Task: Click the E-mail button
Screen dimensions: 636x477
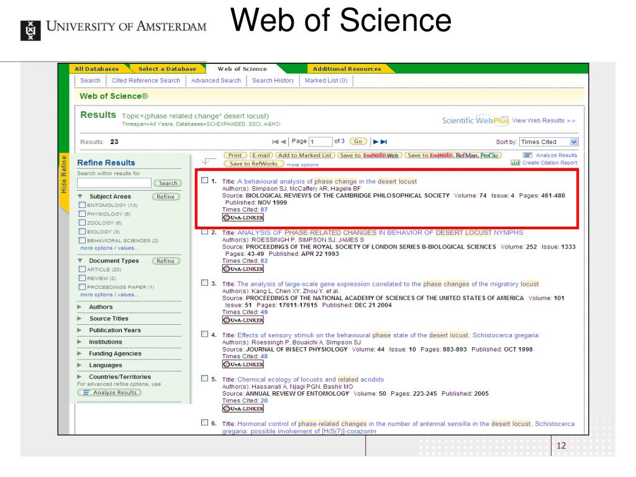Action: [x=261, y=155]
